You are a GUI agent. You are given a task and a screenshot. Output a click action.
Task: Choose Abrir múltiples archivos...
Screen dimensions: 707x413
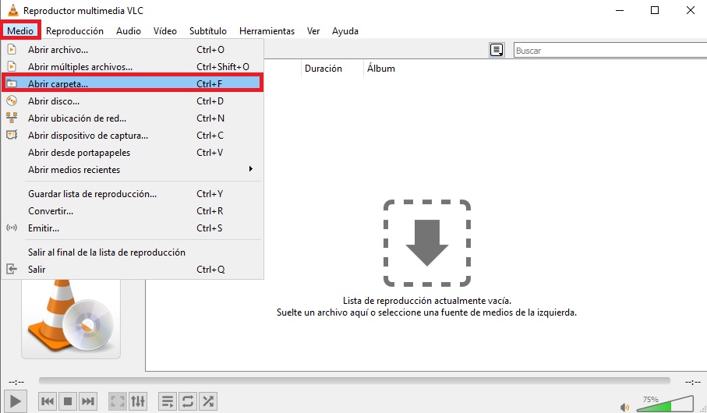pos(132,67)
